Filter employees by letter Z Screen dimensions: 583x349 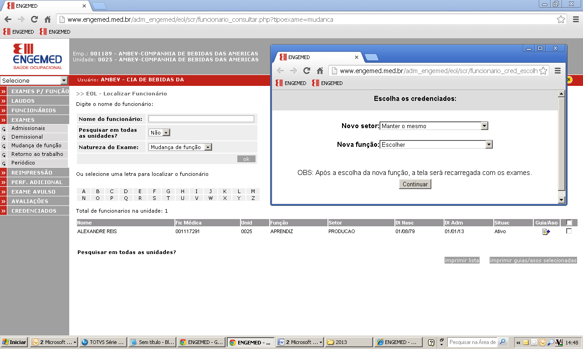253,198
